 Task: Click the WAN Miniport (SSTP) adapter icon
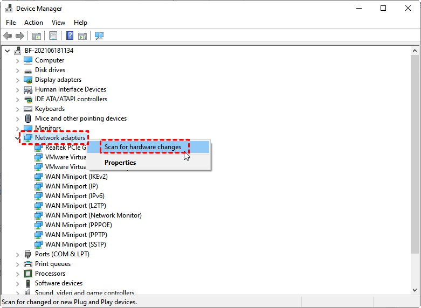tap(38, 244)
